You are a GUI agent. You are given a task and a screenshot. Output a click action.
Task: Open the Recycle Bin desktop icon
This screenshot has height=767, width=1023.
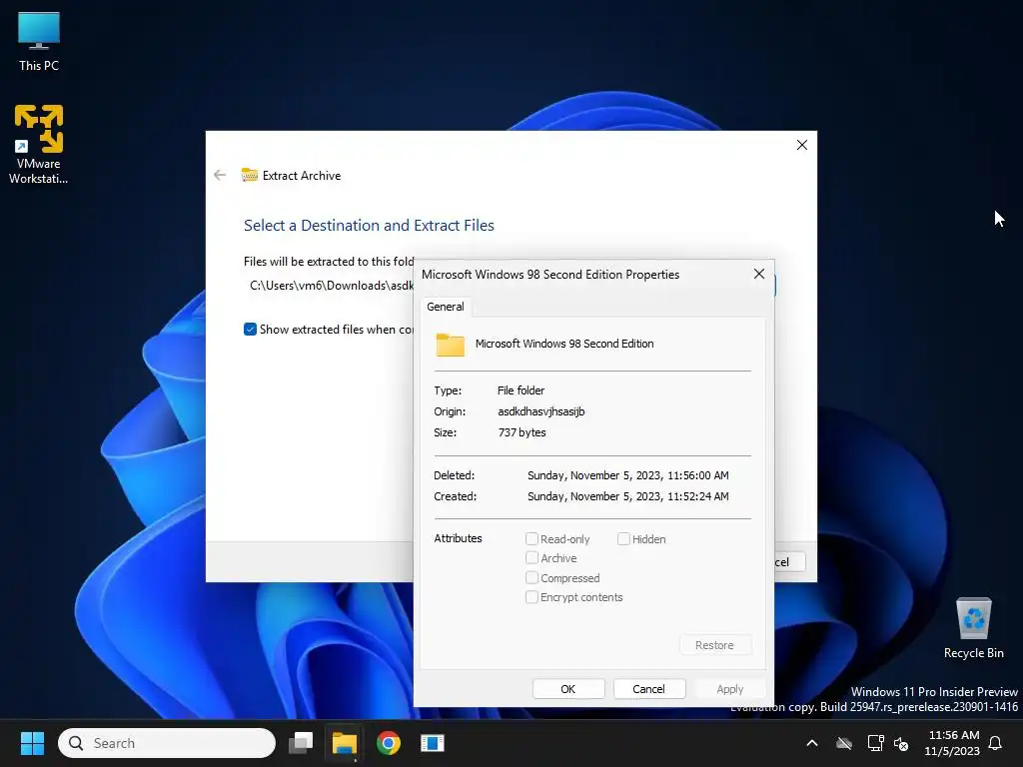tap(973, 628)
